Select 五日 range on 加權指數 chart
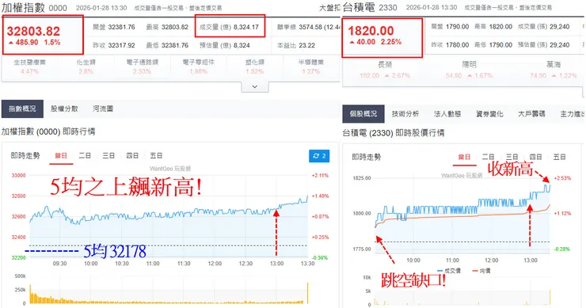Viewport: 586px width, 308px height. (156, 156)
